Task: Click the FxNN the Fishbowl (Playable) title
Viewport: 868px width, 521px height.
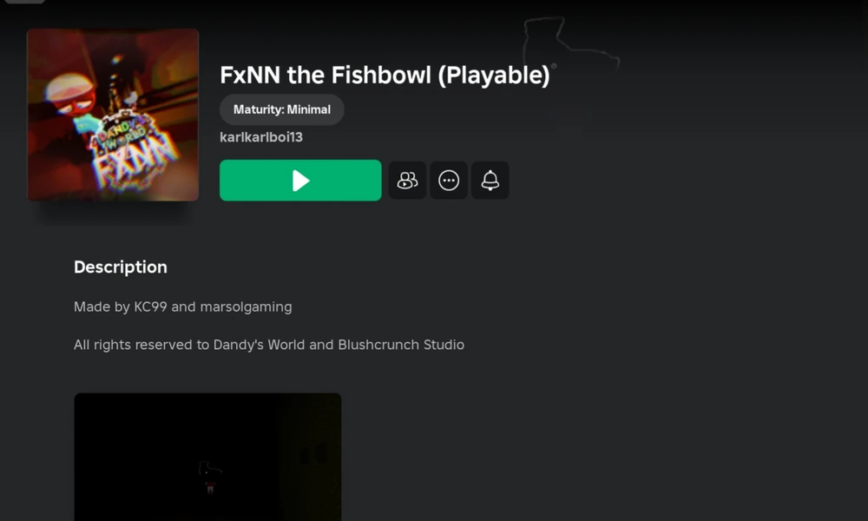Action: pyautogui.click(x=385, y=76)
